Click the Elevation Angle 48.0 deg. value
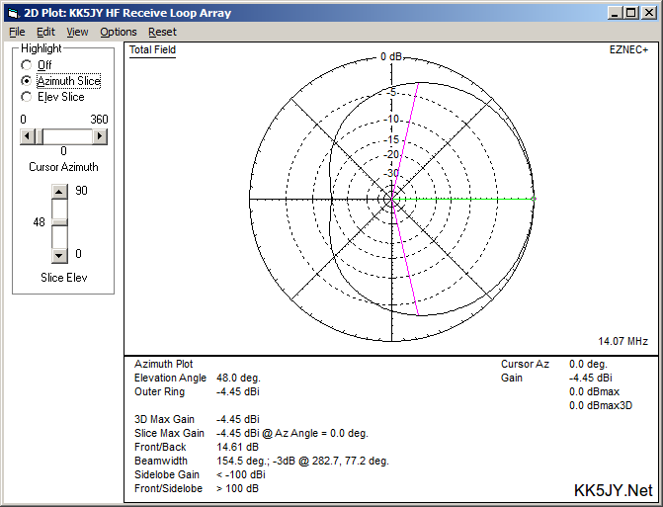 238,378
